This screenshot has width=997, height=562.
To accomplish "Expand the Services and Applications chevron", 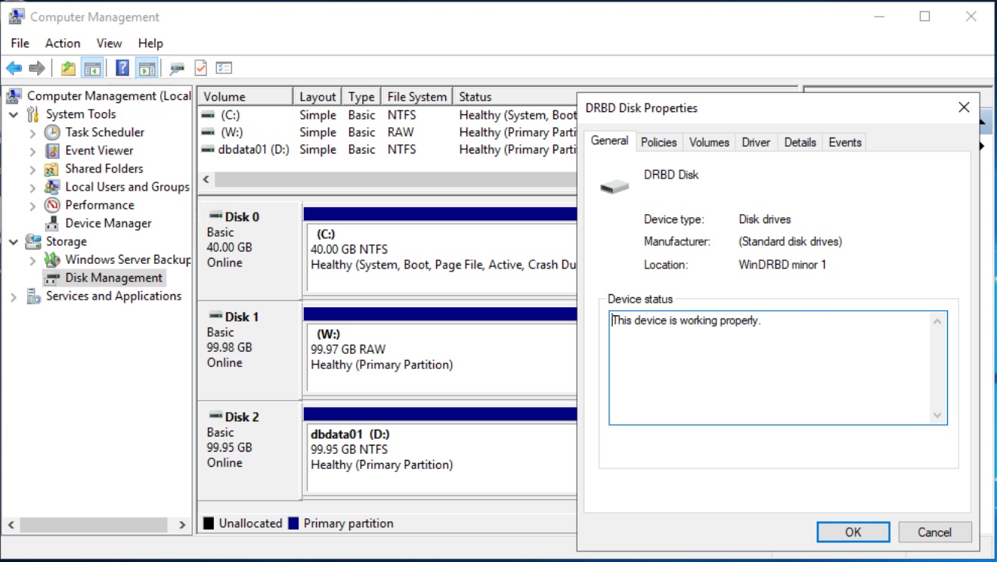I will (14, 297).
